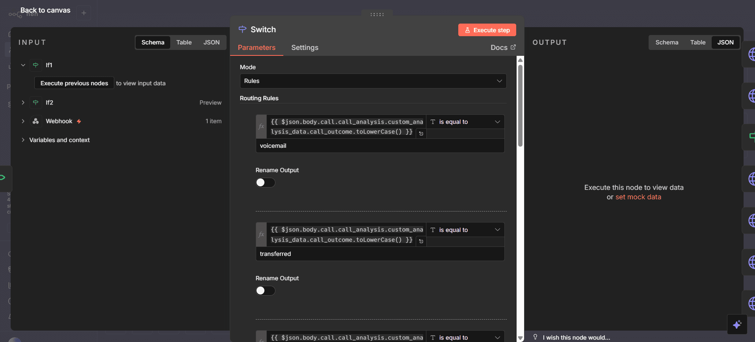Screen dimensions: 755x342
Task: Click the third rule expression field
Action: (346, 337)
